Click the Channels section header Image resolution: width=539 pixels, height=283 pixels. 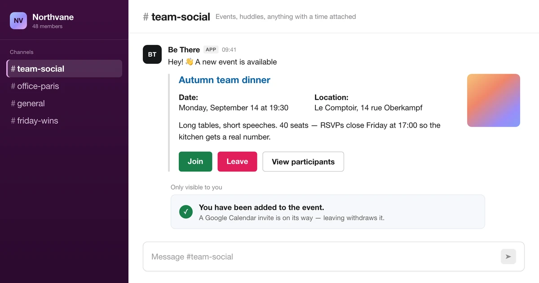coord(22,52)
